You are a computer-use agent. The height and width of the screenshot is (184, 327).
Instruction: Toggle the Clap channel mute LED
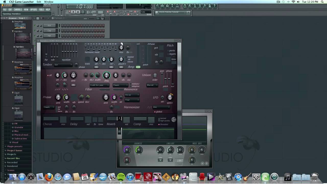(35, 31)
